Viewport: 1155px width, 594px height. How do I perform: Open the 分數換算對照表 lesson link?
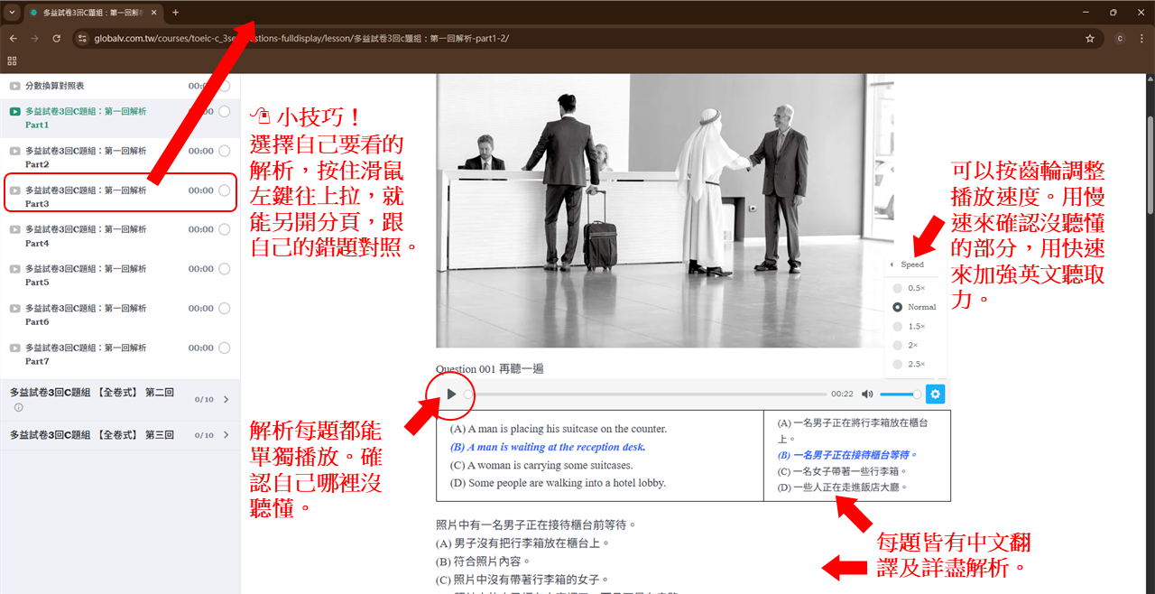coord(55,86)
